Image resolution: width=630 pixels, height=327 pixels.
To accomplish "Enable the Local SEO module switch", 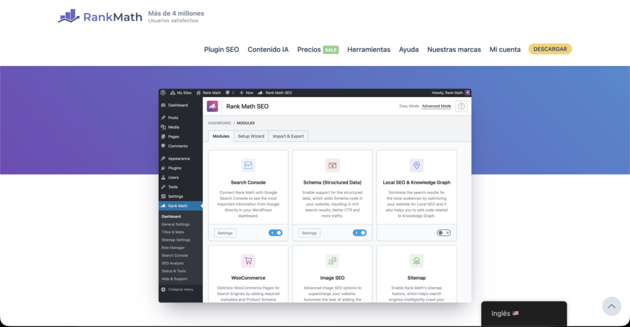I will pos(444,233).
